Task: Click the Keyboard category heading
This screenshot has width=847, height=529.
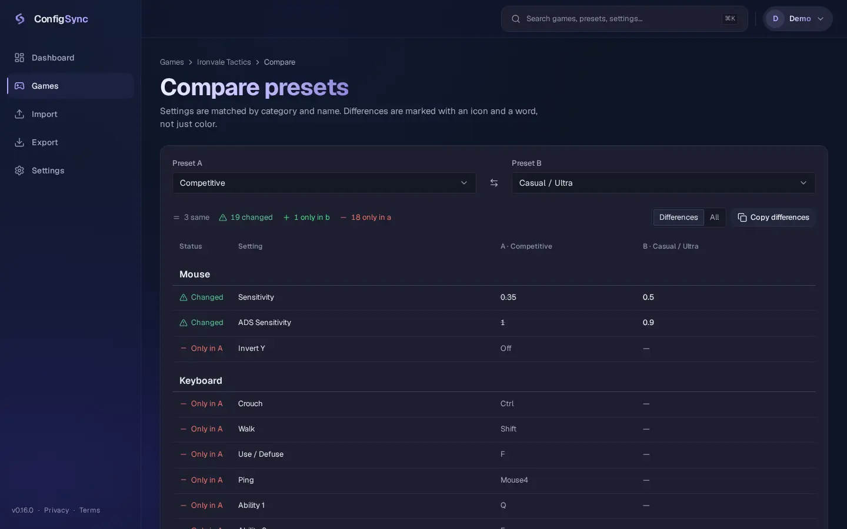Action: 201,381
